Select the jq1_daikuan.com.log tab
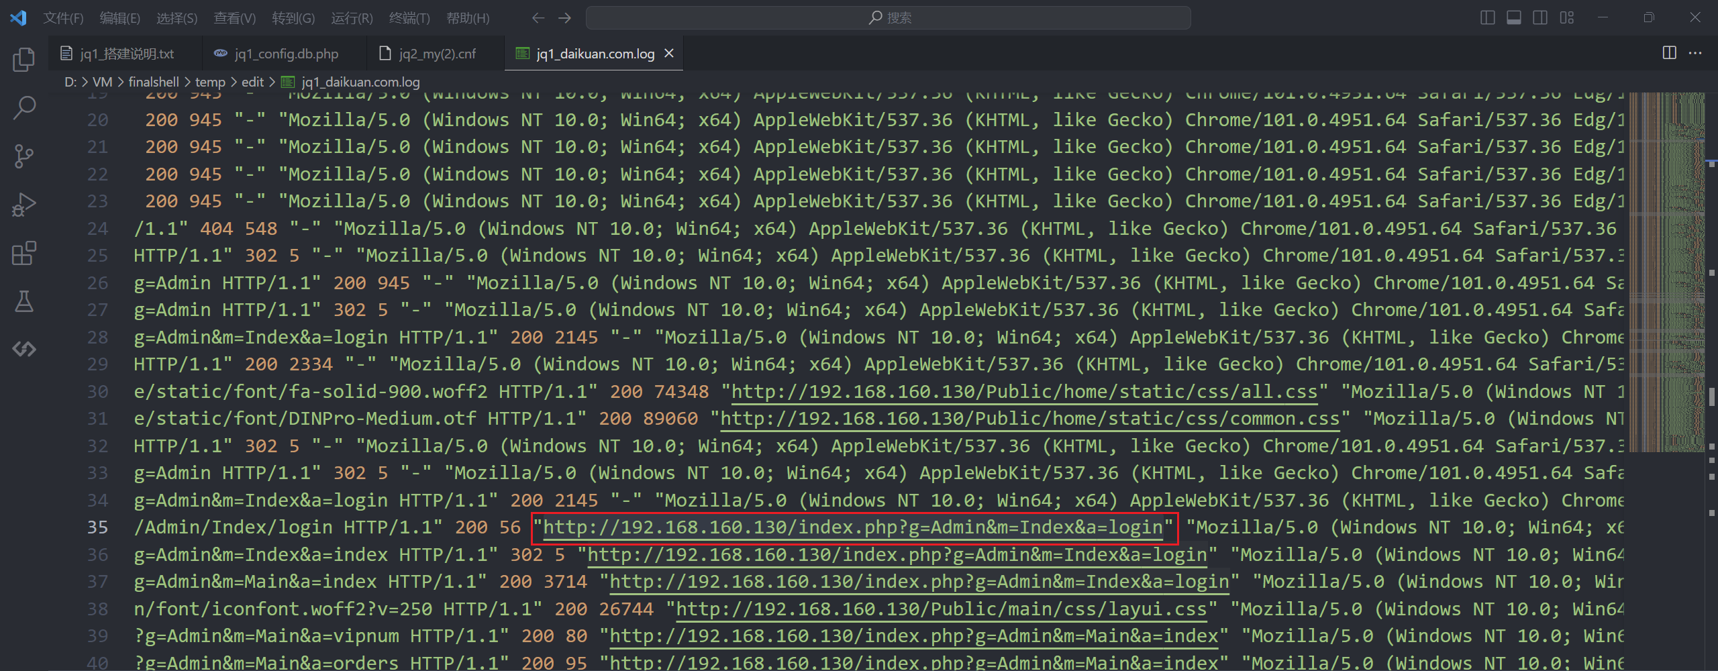 click(594, 54)
